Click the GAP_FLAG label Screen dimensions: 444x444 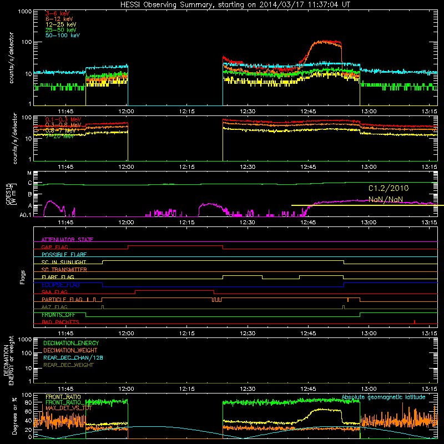click(x=54, y=247)
